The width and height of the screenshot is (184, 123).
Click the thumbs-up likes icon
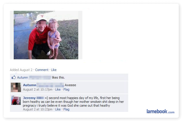point(14,77)
